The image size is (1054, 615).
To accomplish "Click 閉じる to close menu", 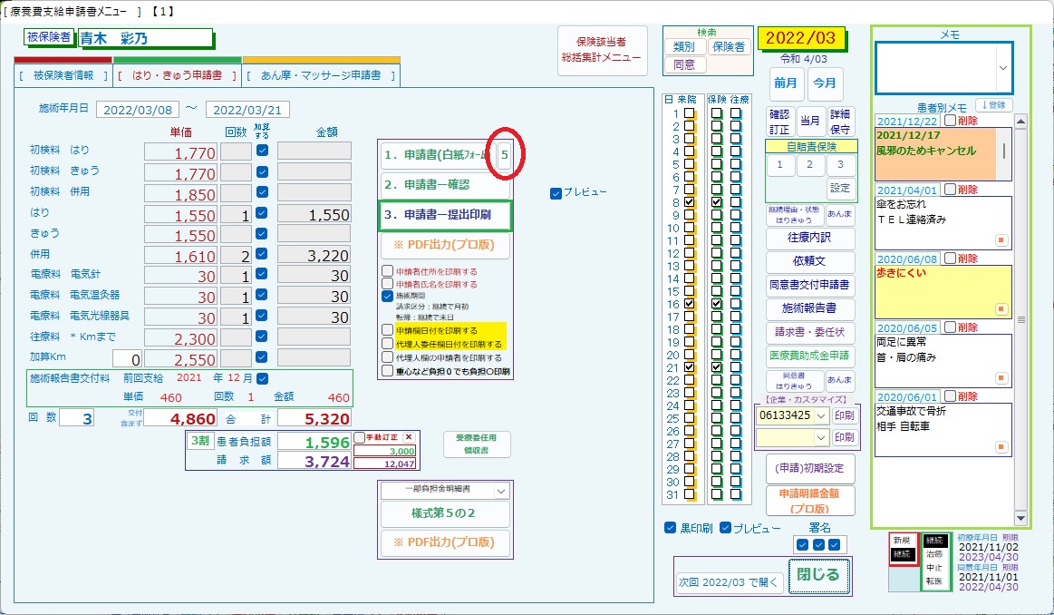I will [818, 574].
